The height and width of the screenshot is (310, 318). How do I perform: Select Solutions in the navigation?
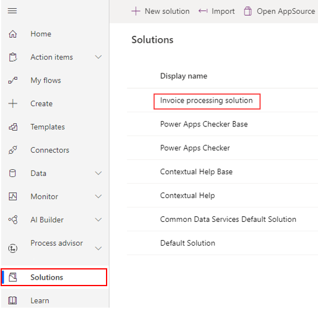click(x=54, y=277)
